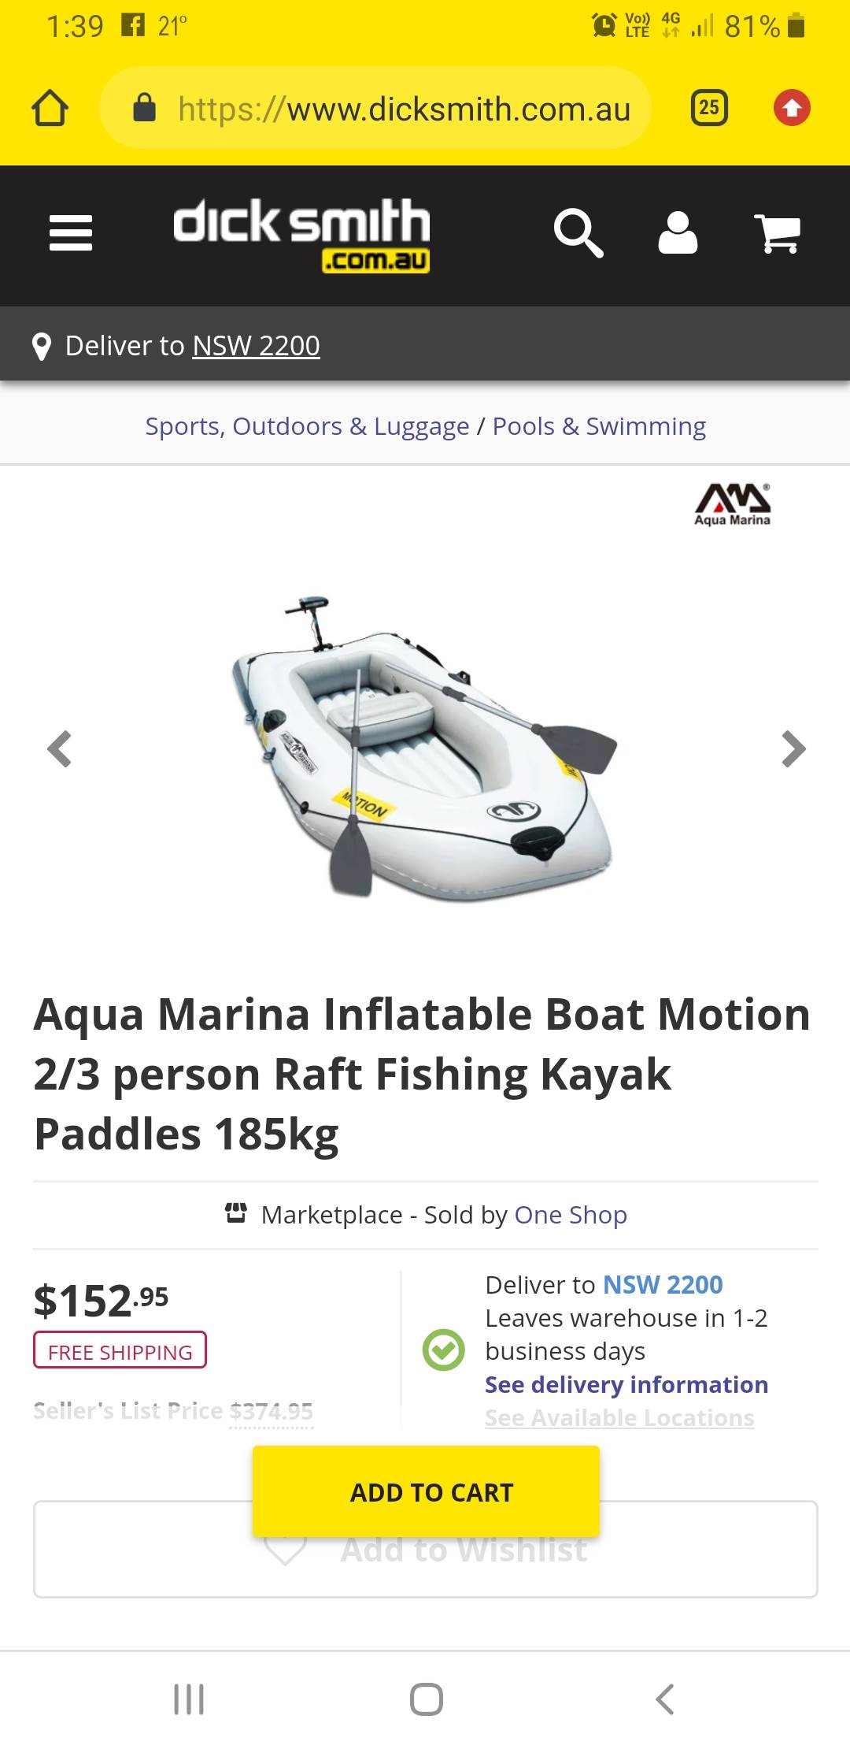
Task: Click See delivery information link
Action: tap(626, 1384)
